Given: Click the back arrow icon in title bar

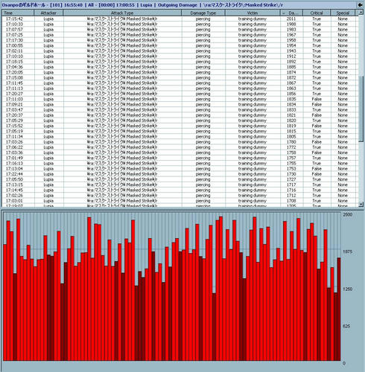Looking at the screenshot, I should pos(360,4).
